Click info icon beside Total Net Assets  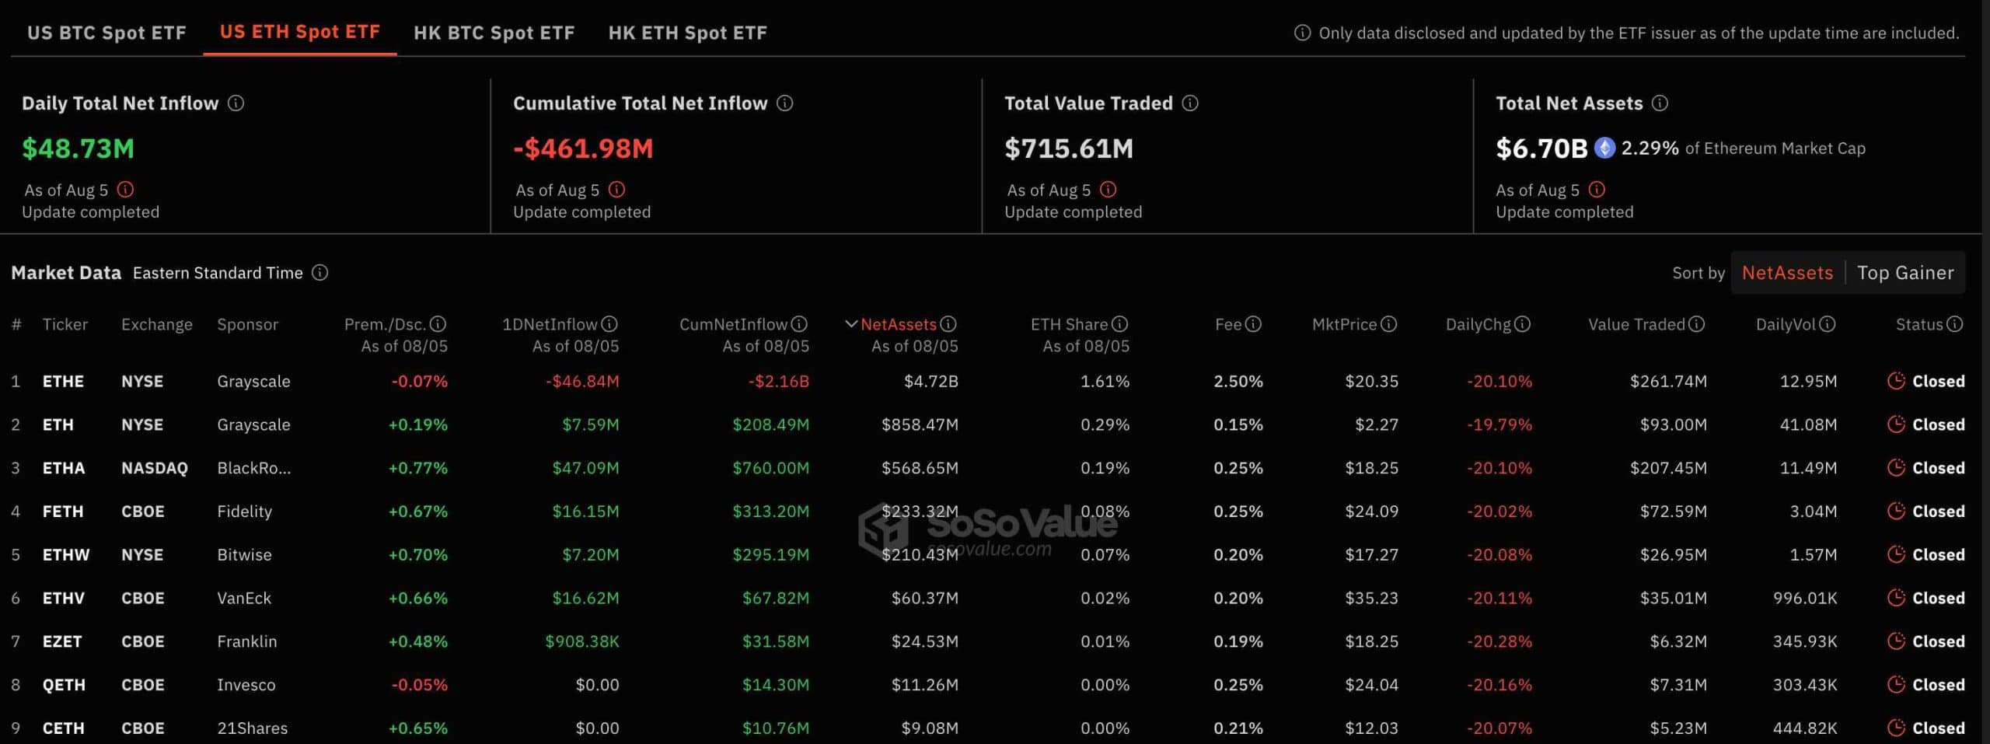(x=1660, y=103)
